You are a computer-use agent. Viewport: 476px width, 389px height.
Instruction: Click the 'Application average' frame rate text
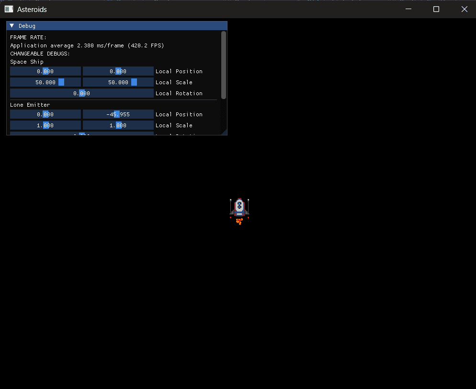[87, 45]
